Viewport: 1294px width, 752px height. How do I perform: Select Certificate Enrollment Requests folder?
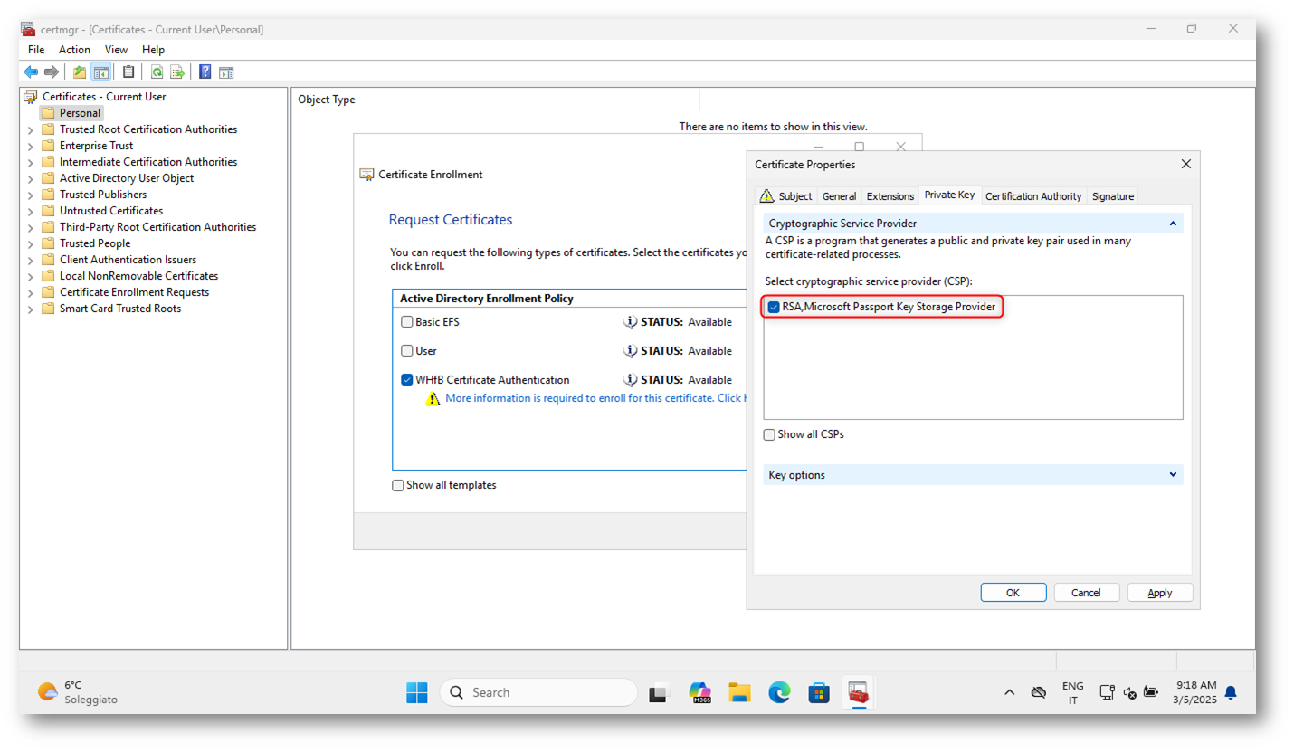coord(134,292)
